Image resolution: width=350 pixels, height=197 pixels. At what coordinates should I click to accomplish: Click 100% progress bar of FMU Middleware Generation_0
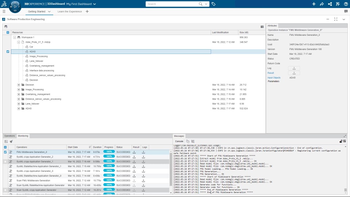109,152
